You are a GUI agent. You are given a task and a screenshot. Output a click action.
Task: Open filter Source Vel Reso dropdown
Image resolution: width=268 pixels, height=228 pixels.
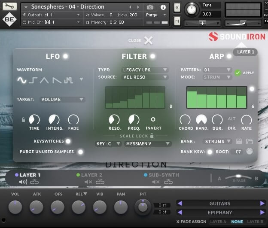(x=145, y=77)
